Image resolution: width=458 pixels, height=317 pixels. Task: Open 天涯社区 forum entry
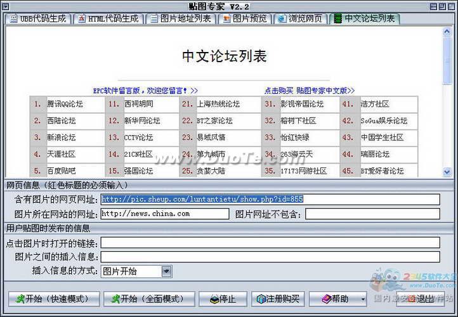pos(62,154)
